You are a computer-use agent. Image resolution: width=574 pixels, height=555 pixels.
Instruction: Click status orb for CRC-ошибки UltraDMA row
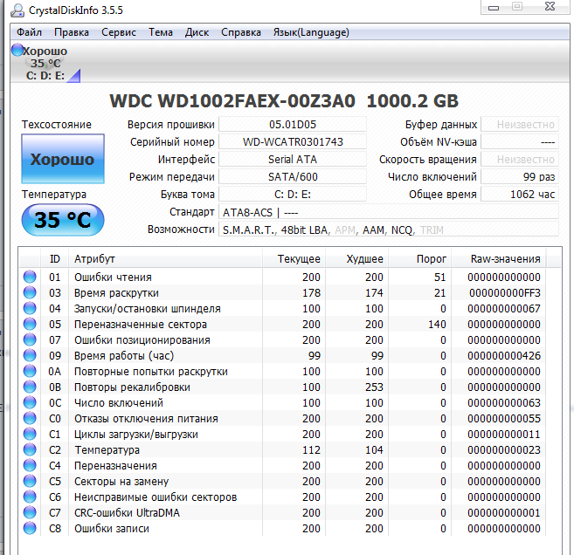tap(31, 513)
